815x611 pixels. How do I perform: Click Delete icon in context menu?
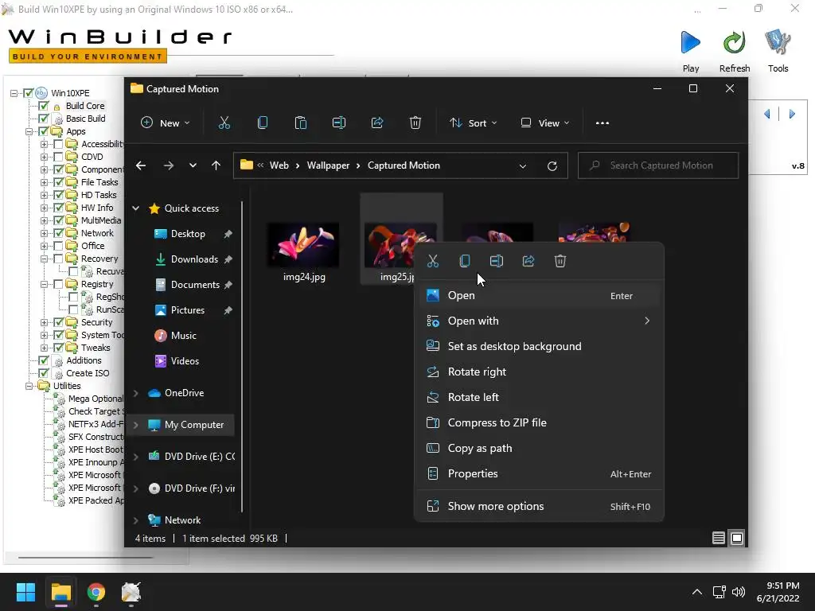point(560,261)
